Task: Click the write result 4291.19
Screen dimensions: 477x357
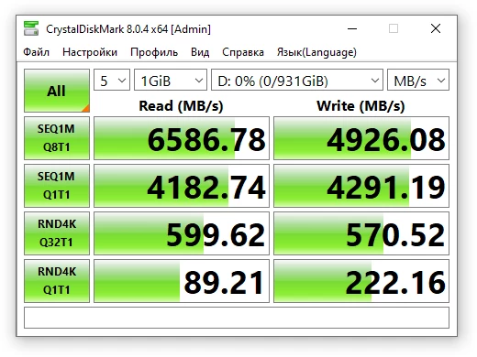Action: pyautogui.click(x=361, y=186)
